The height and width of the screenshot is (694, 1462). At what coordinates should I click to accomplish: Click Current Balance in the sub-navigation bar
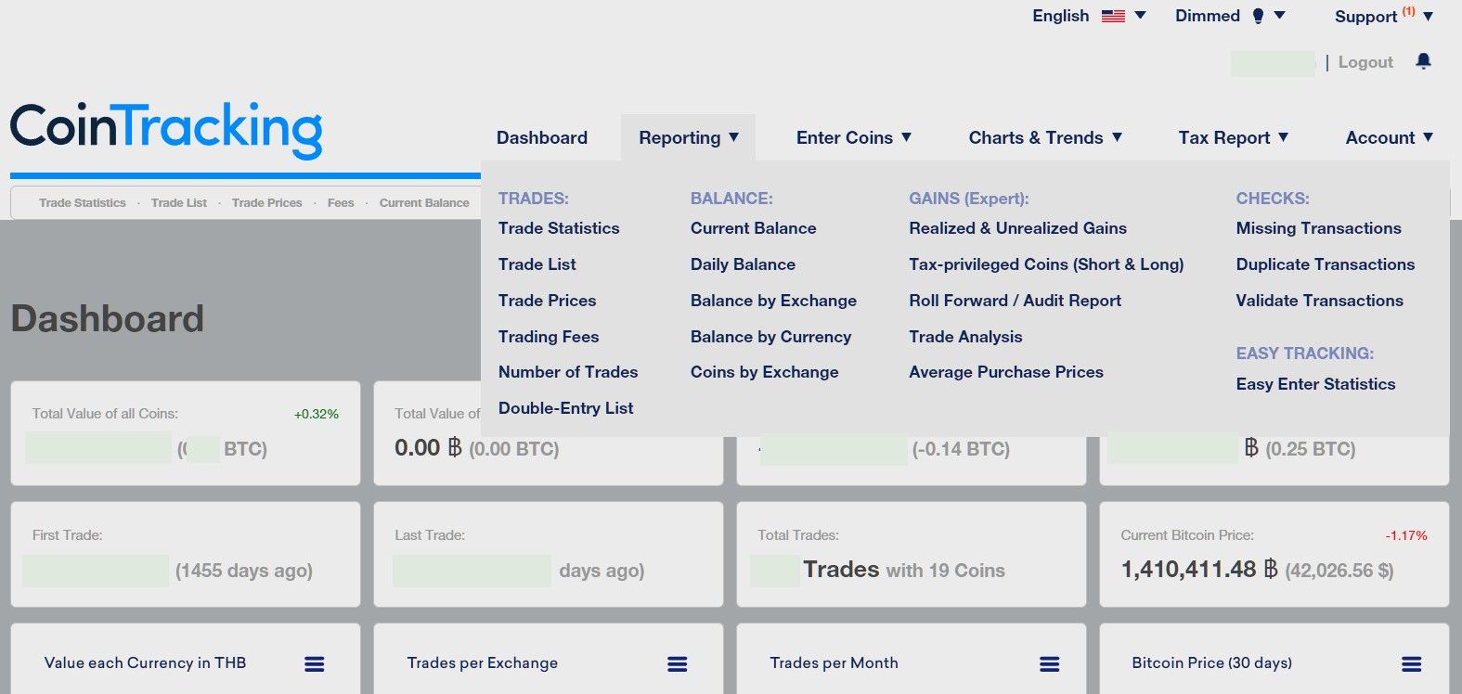click(x=424, y=202)
